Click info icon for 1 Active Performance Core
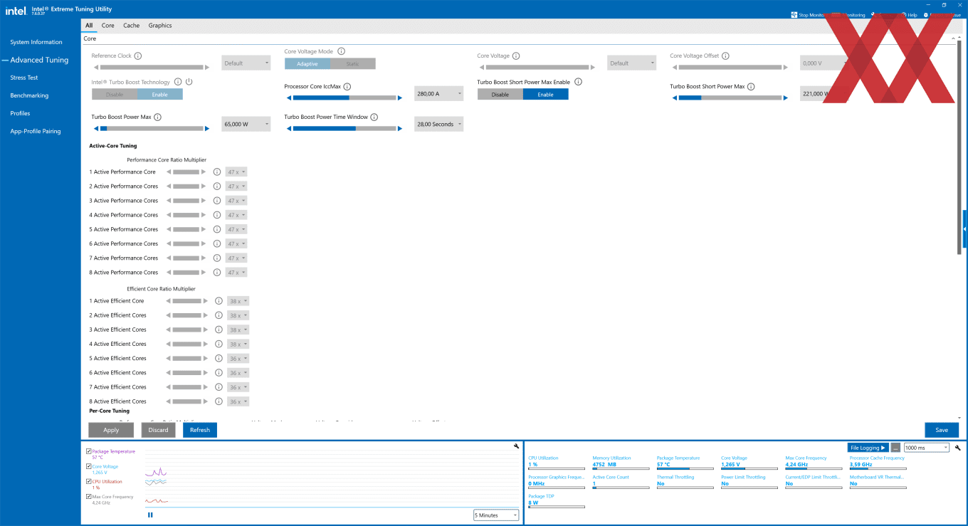 [217, 172]
